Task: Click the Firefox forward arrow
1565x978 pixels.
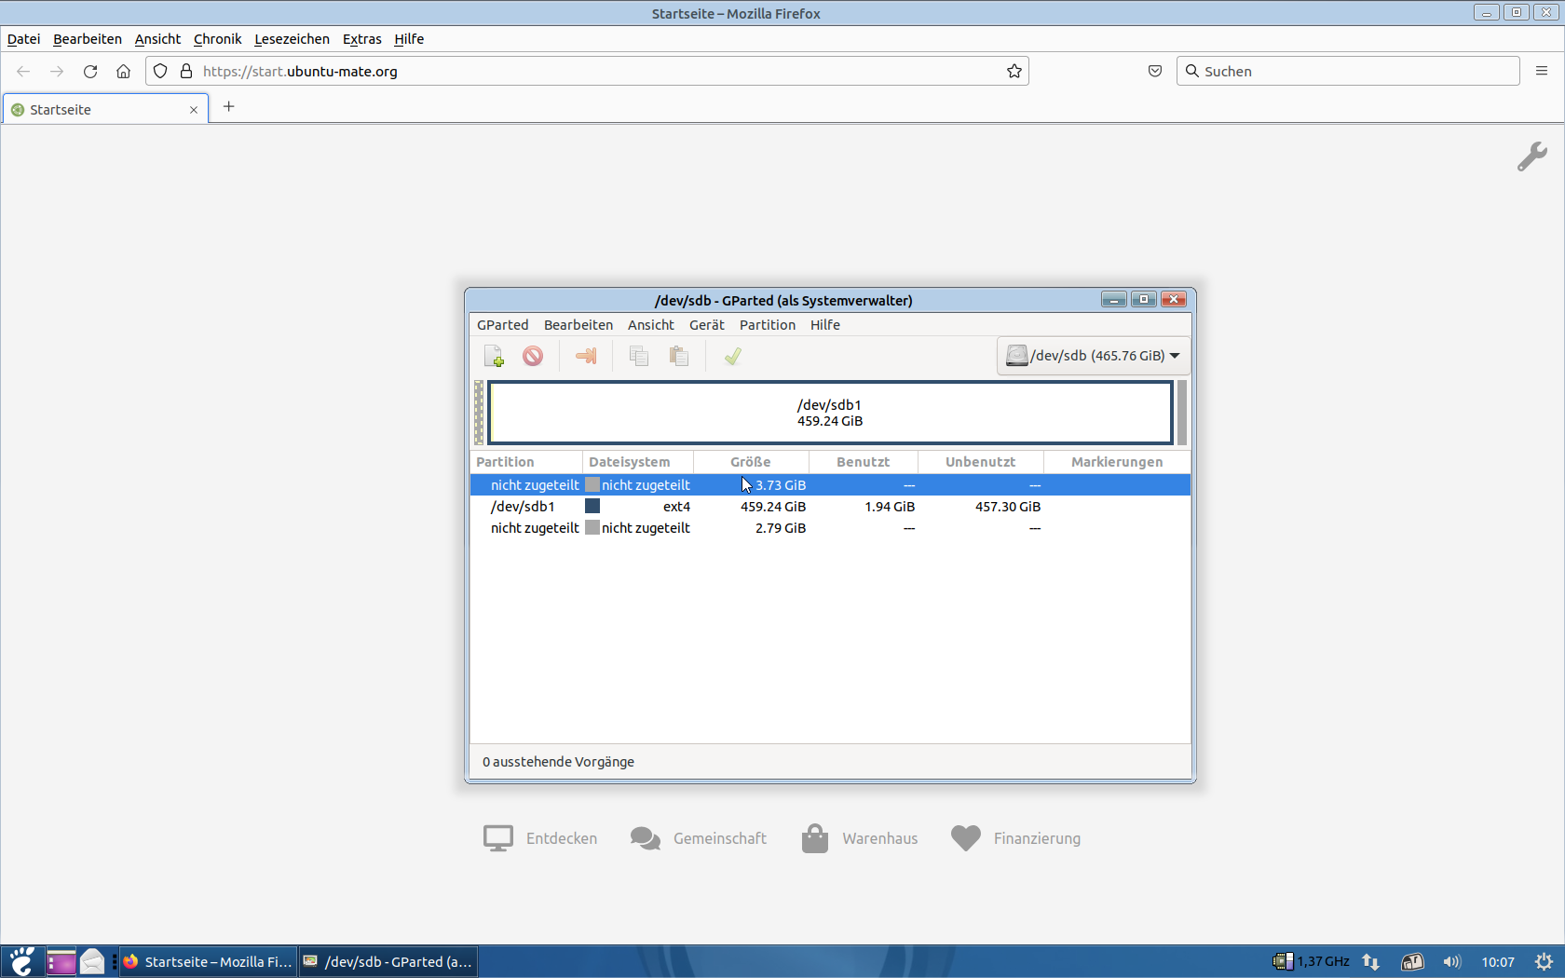Action: pos(57,72)
